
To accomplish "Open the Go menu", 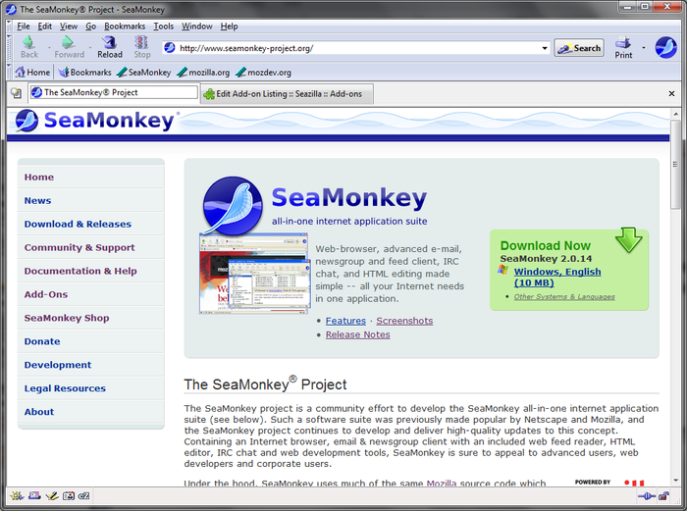I will pos(90,26).
